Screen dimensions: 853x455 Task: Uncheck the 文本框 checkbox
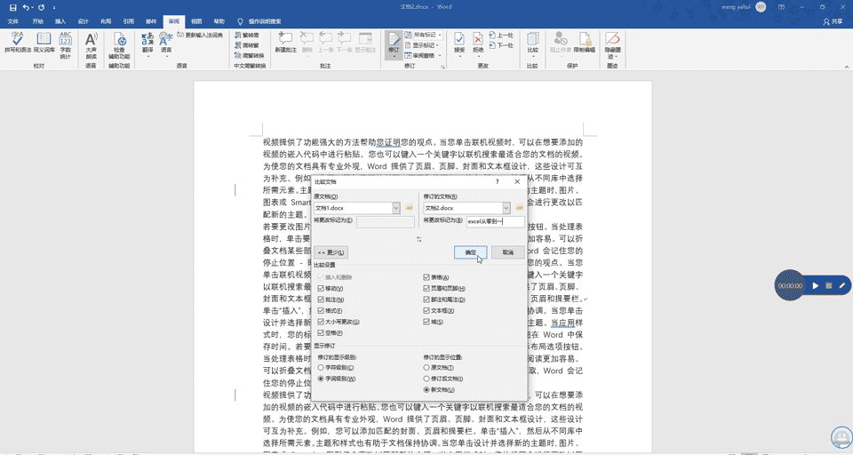(427, 311)
